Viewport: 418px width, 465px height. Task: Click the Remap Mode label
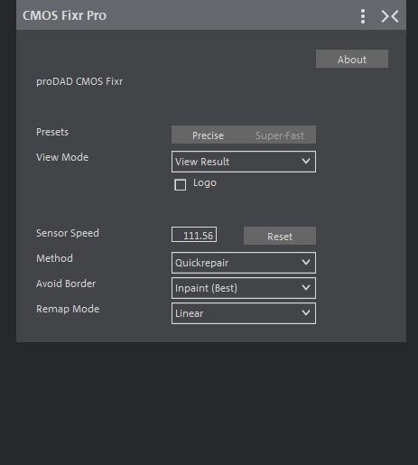68,309
